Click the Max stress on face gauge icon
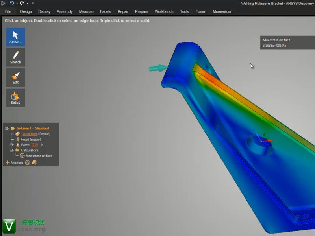This screenshot has width=315, height=236. 22,155
